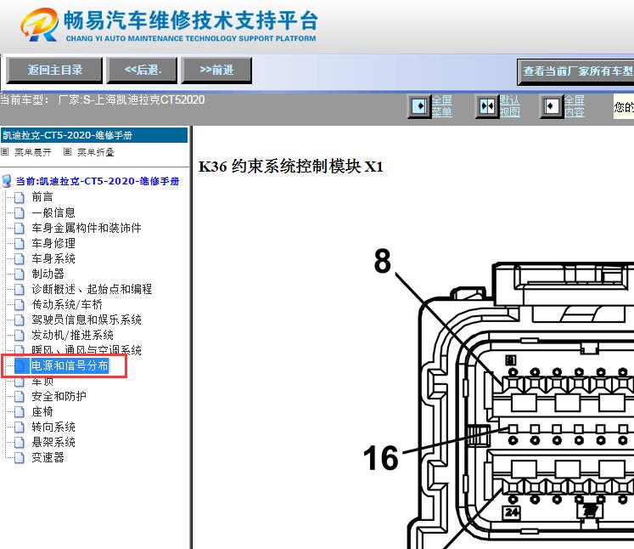Open the 全屏内容 link

[x=574, y=106]
